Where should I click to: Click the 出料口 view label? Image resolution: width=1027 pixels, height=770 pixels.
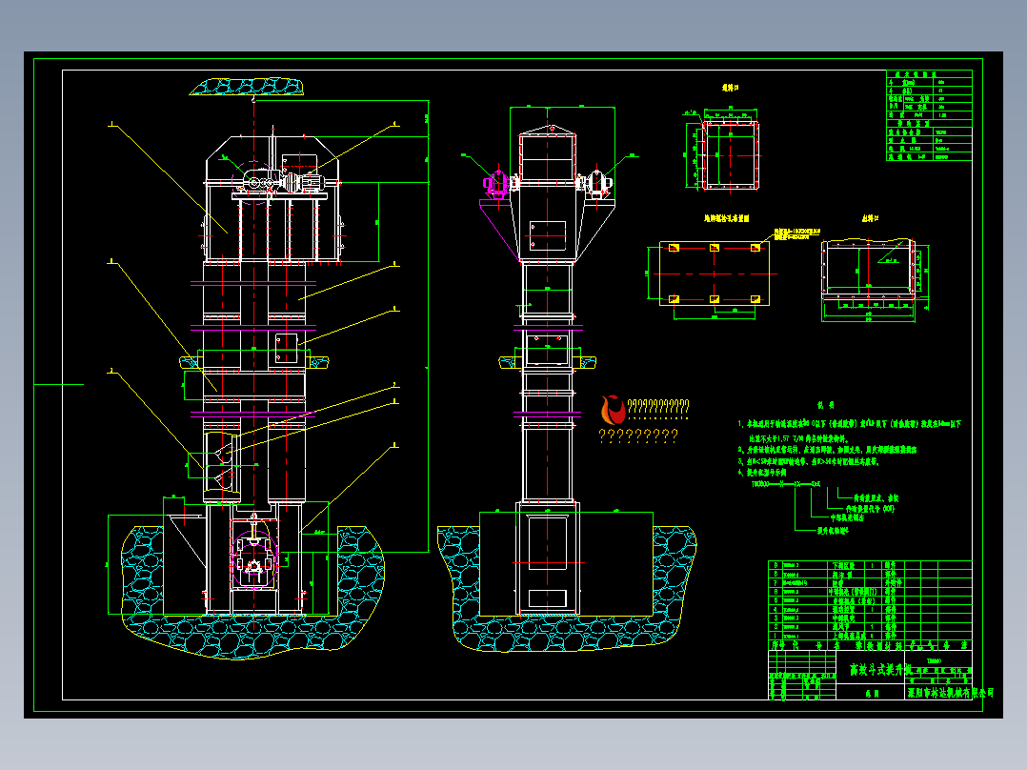pos(870,218)
